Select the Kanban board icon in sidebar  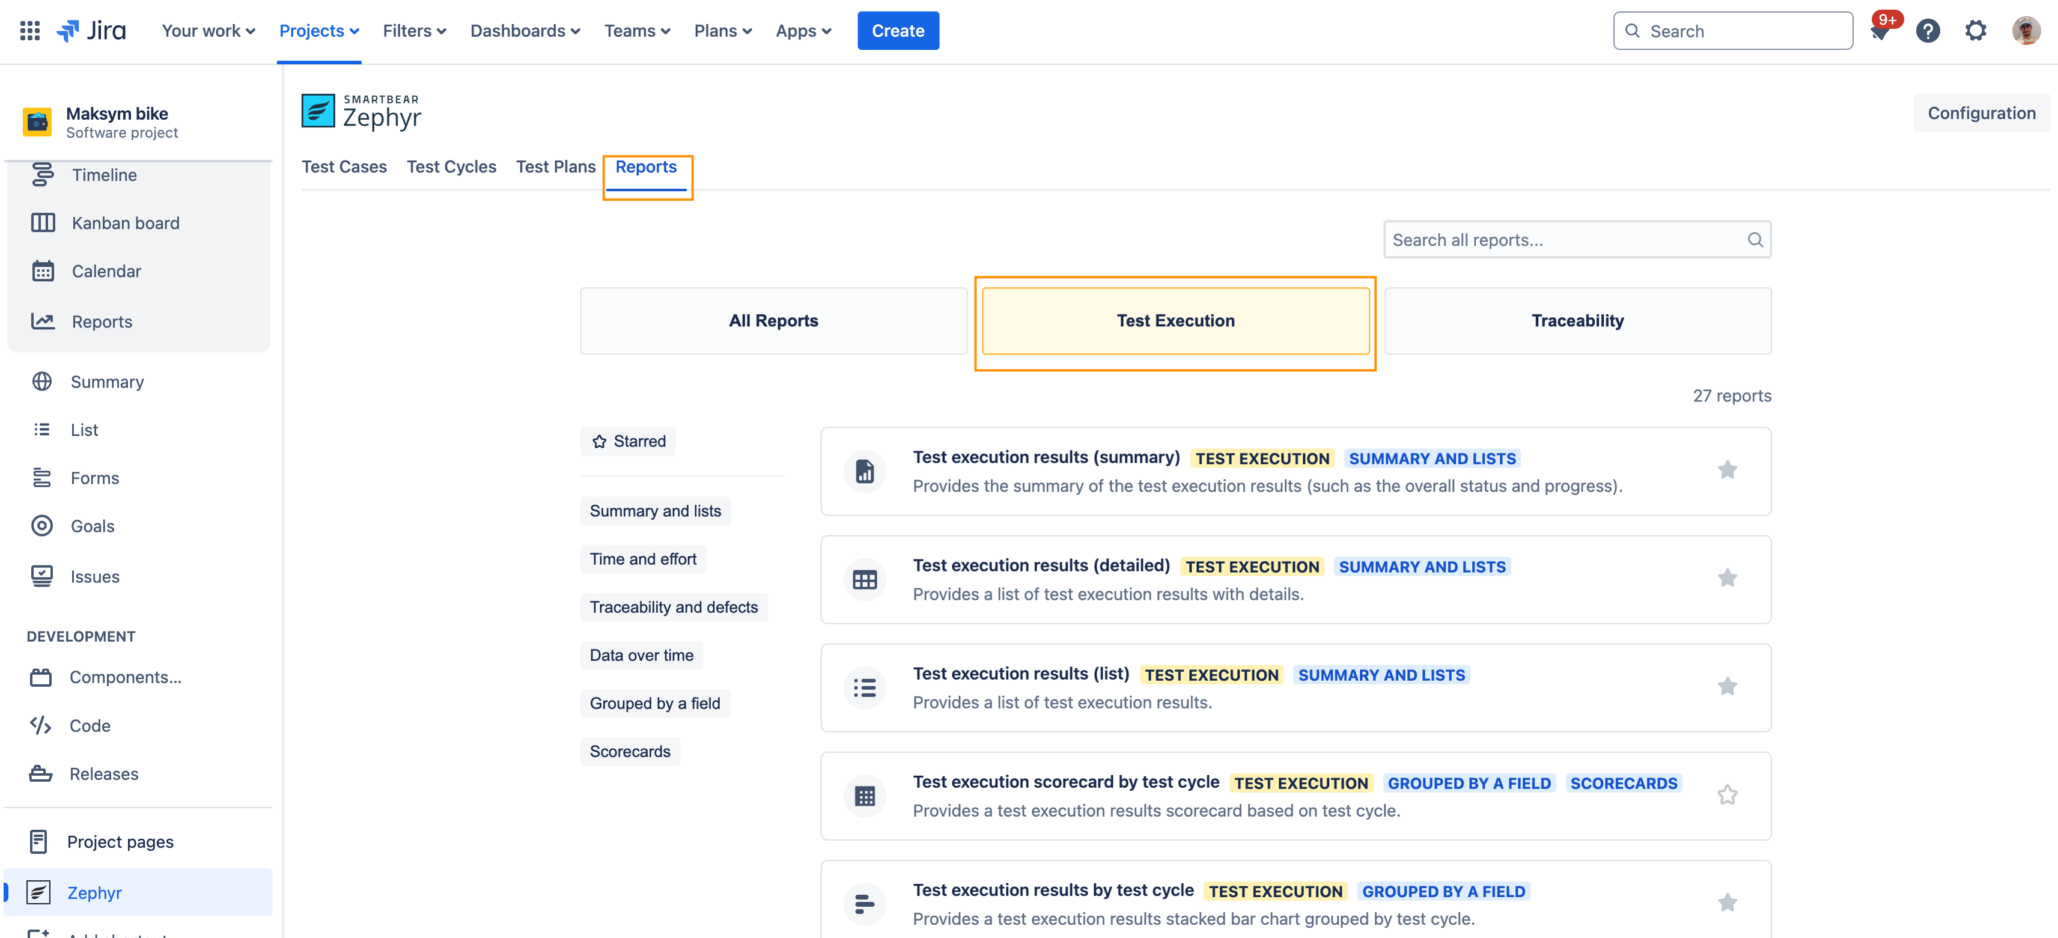click(43, 223)
